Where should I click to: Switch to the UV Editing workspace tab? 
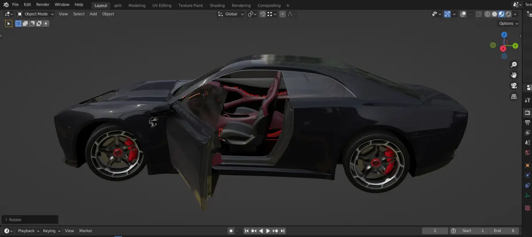click(x=162, y=5)
